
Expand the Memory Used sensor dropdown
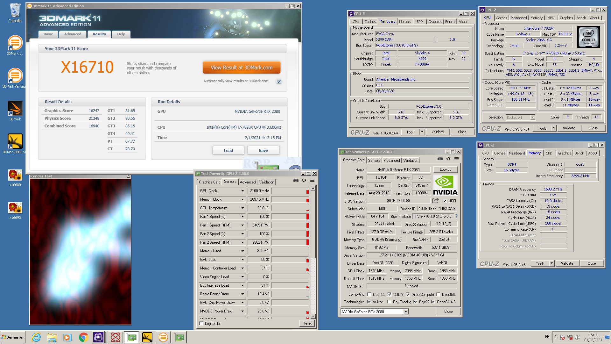pos(242,251)
